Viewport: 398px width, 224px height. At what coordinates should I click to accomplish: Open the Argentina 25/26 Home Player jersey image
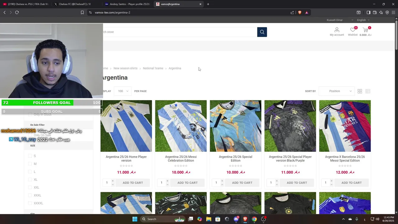tap(126, 126)
